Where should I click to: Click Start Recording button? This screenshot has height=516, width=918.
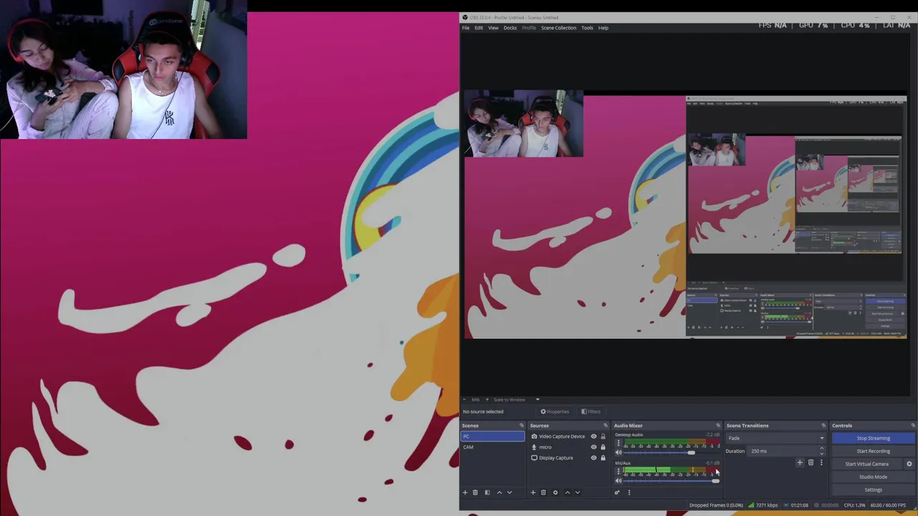(873, 451)
